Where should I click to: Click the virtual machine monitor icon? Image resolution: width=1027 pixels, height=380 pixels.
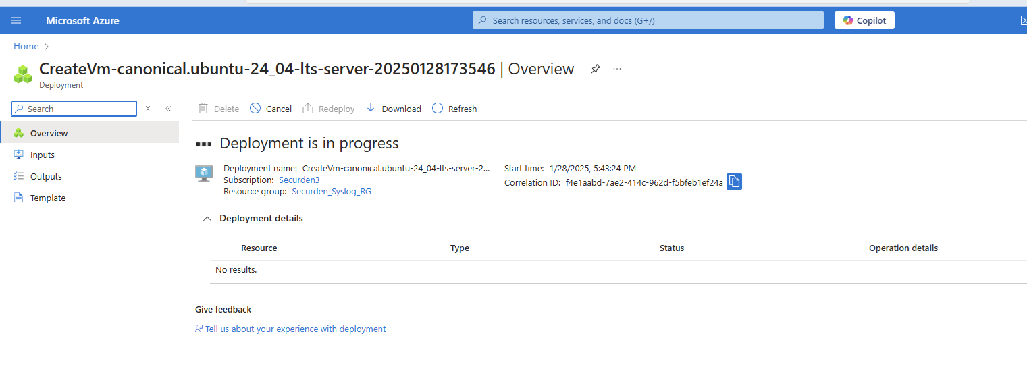click(204, 173)
